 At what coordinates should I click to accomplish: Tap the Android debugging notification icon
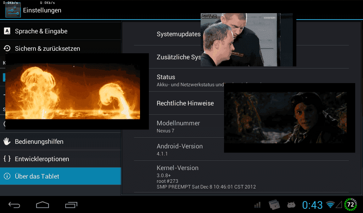click(x=291, y=205)
